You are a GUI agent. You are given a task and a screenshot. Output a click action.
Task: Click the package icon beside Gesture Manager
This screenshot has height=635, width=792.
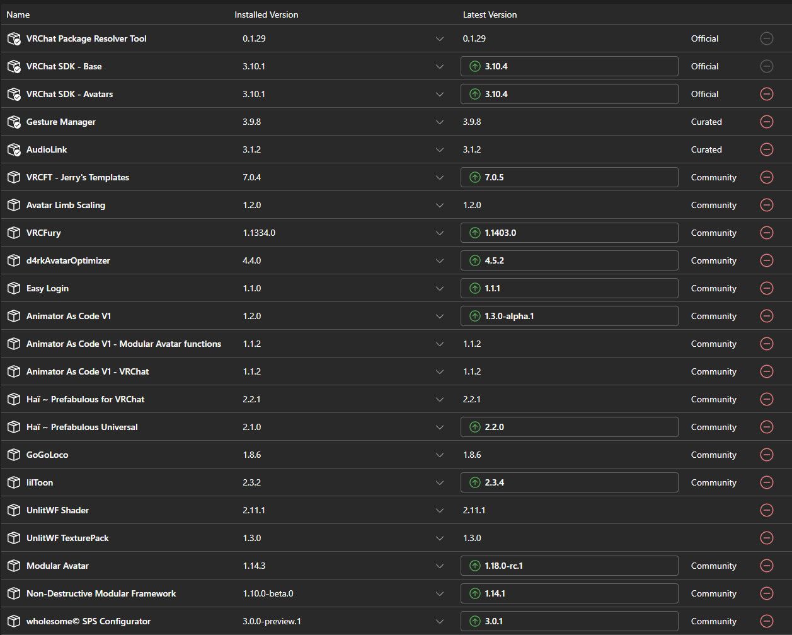[14, 122]
